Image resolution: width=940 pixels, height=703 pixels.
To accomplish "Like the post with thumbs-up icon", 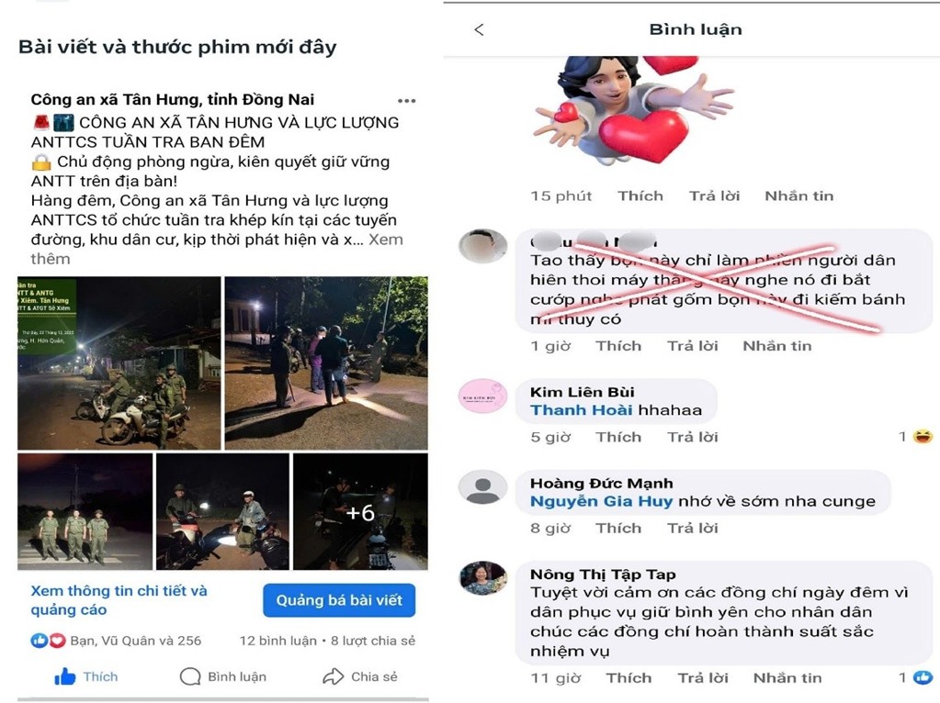I will point(65,676).
